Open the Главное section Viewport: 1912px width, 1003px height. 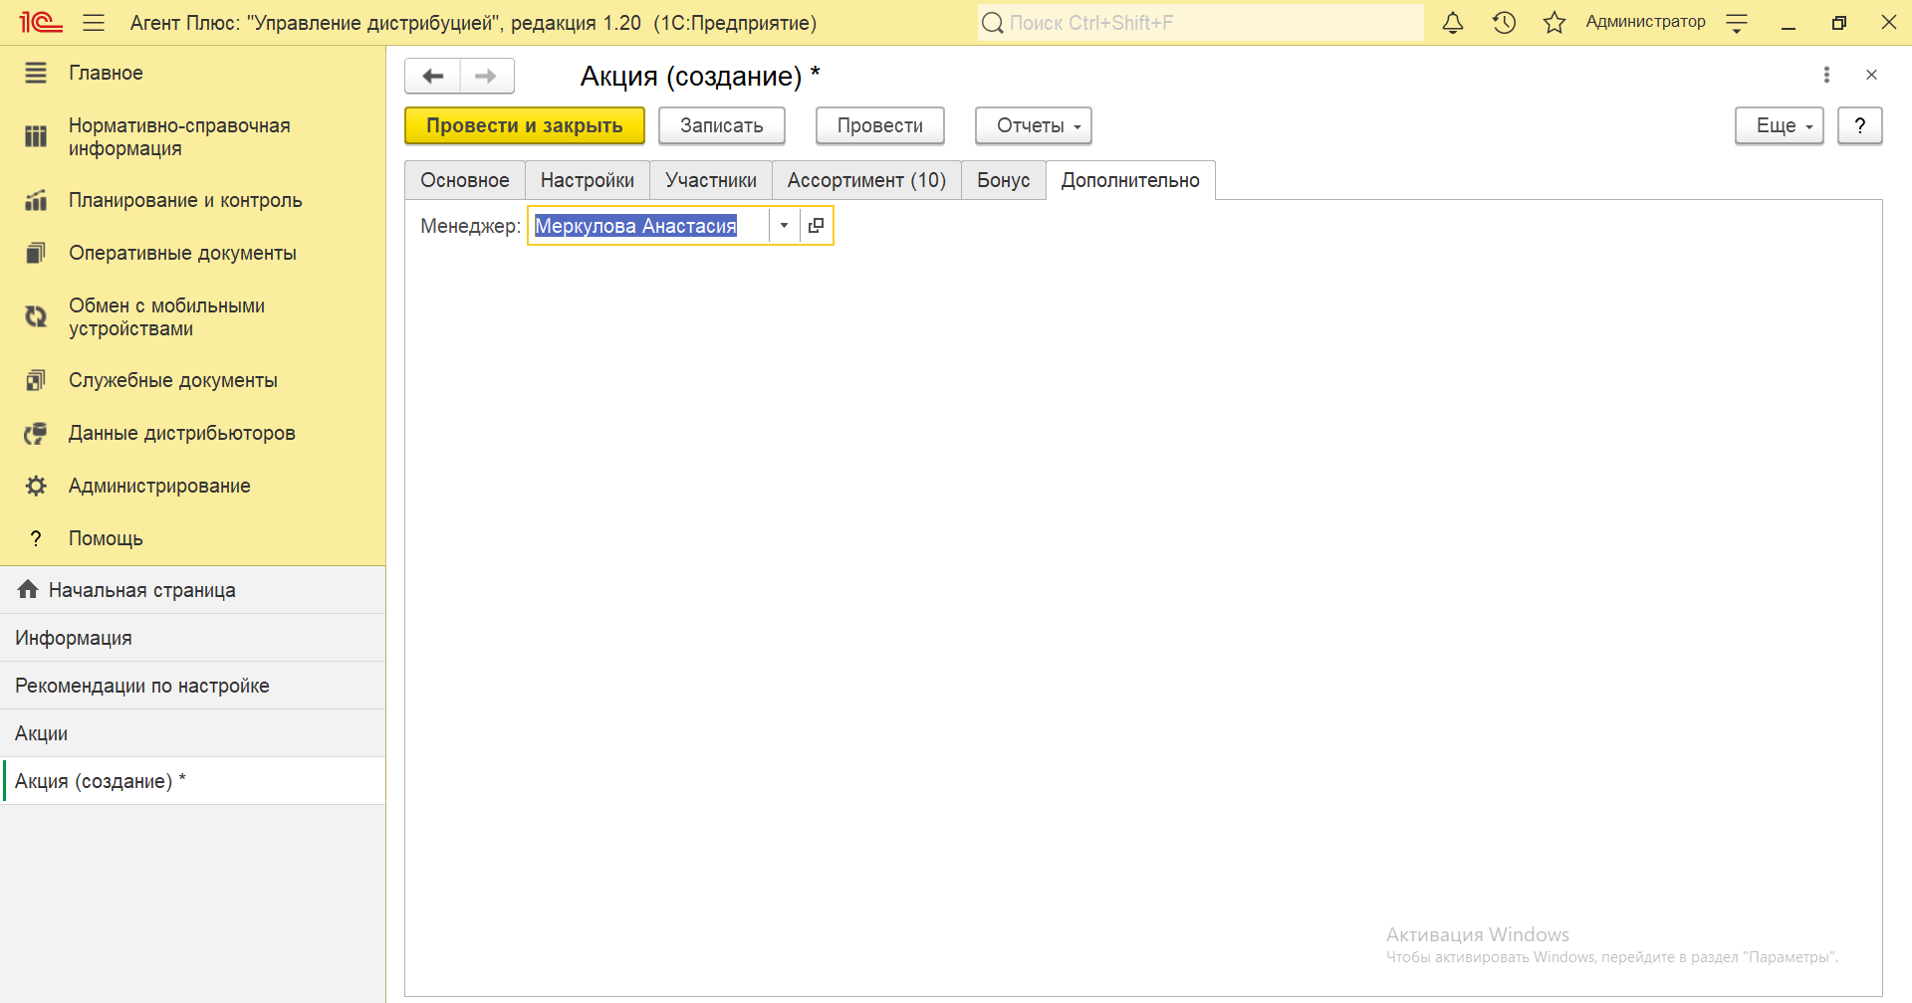(106, 73)
